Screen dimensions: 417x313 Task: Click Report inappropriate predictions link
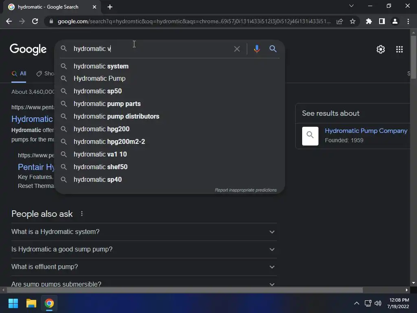pyautogui.click(x=246, y=190)
